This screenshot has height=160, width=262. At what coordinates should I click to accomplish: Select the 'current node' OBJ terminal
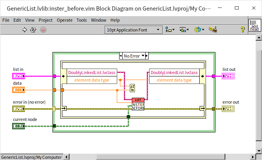coord(18,126)
